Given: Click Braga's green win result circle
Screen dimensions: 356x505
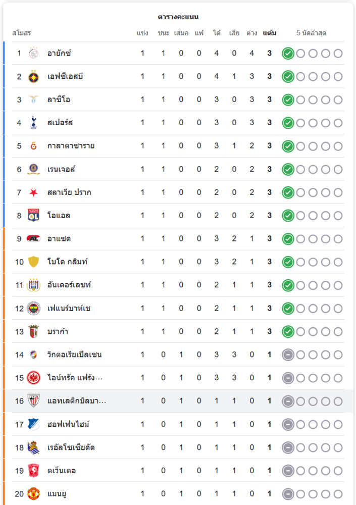Looking at the screenshot, I should point(288,331).
